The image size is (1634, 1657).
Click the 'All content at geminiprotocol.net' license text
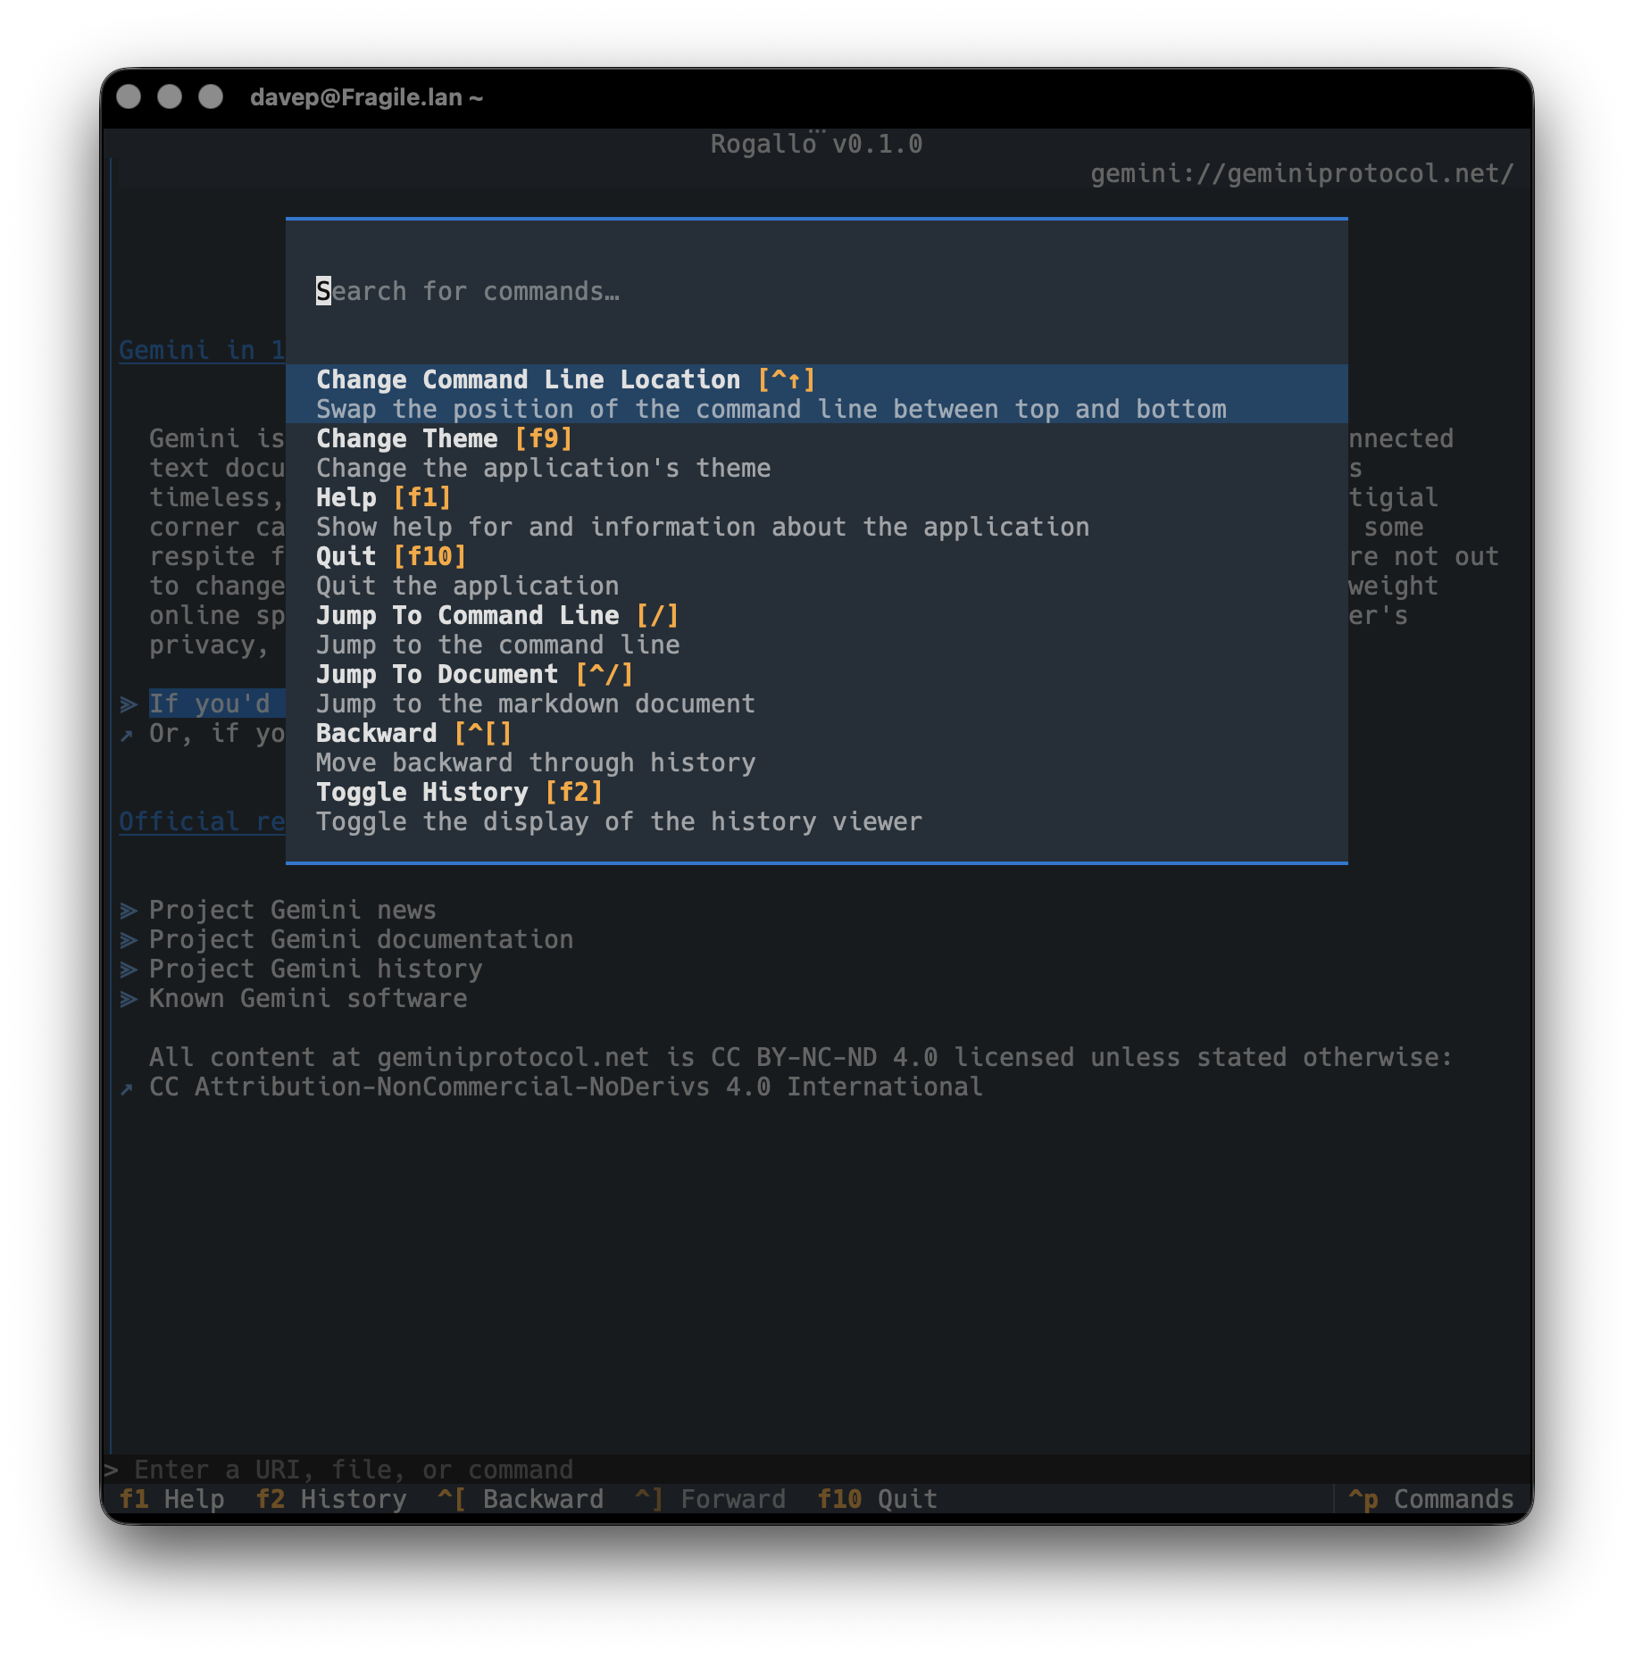coord(800,1057)
